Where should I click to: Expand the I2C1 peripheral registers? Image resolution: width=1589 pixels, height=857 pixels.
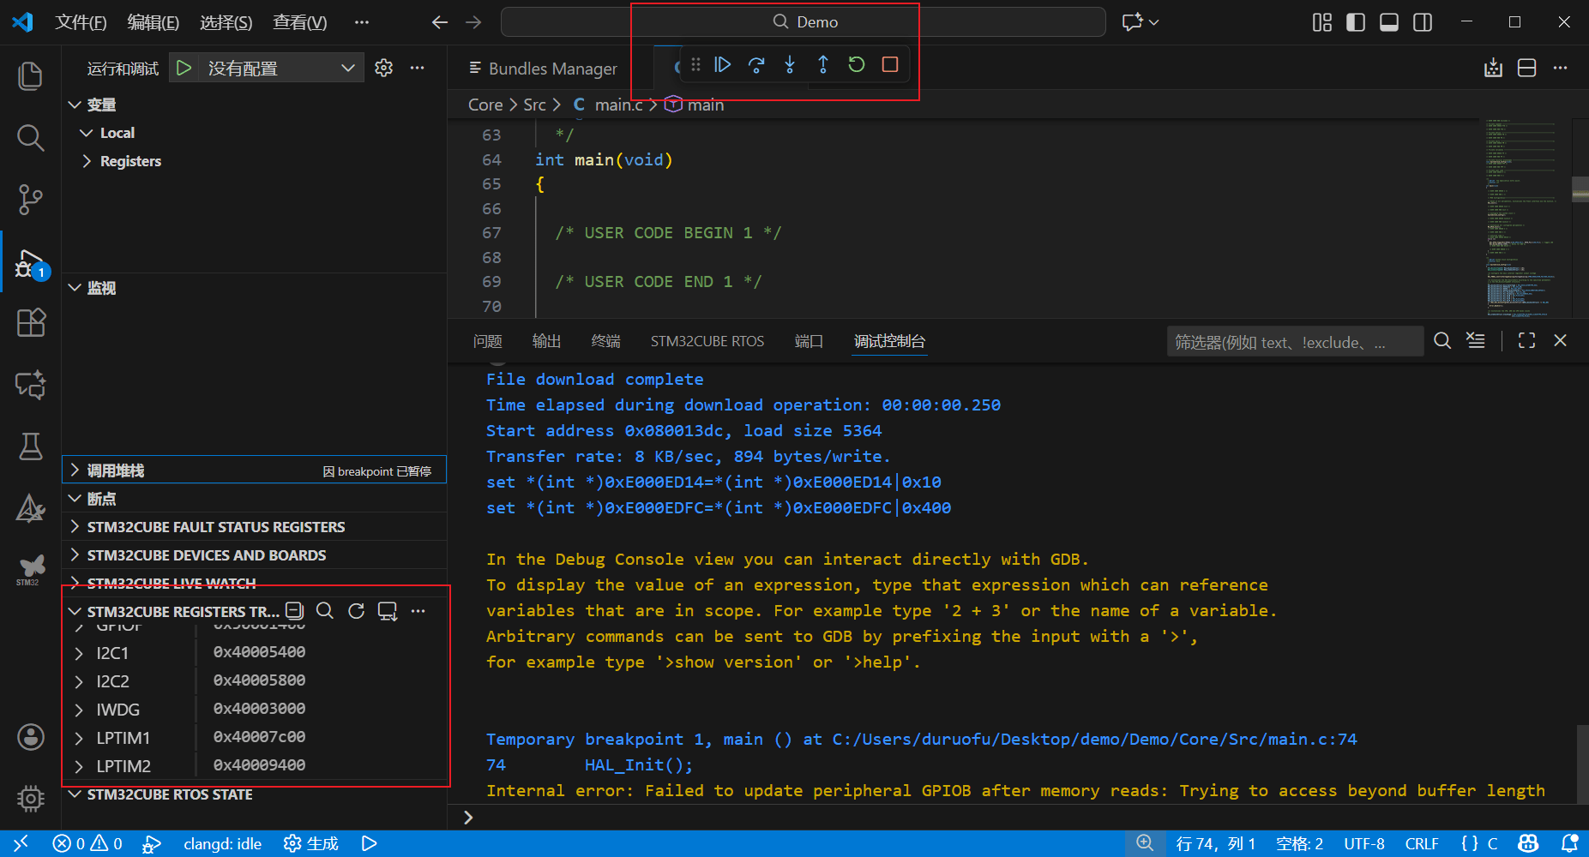79,653
